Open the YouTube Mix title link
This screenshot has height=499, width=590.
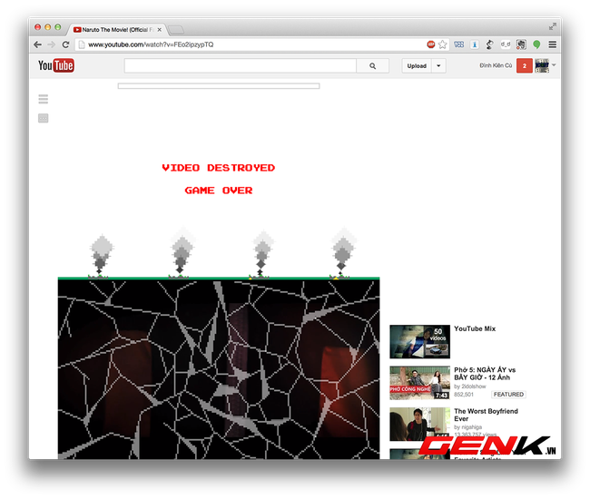click(x=475, y=328)
